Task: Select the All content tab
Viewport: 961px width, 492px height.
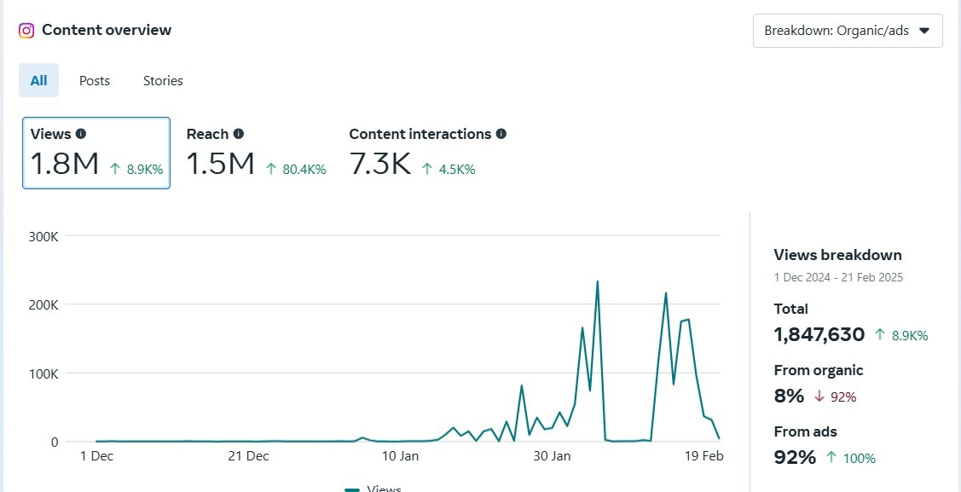Action: click(38, 80)
